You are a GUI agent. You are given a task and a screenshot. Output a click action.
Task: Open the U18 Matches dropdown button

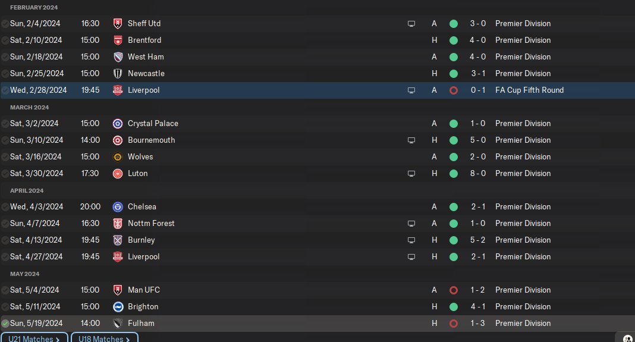[104, 339]
